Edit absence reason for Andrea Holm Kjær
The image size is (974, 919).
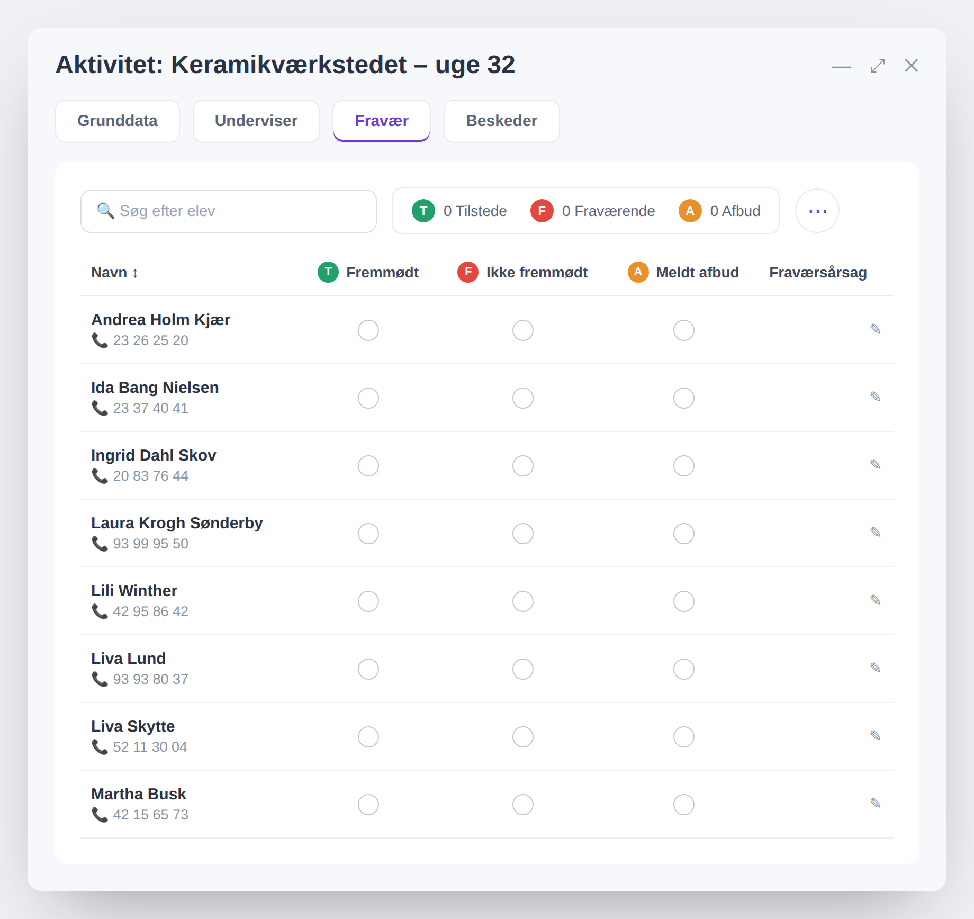click(x=875, y=329)
